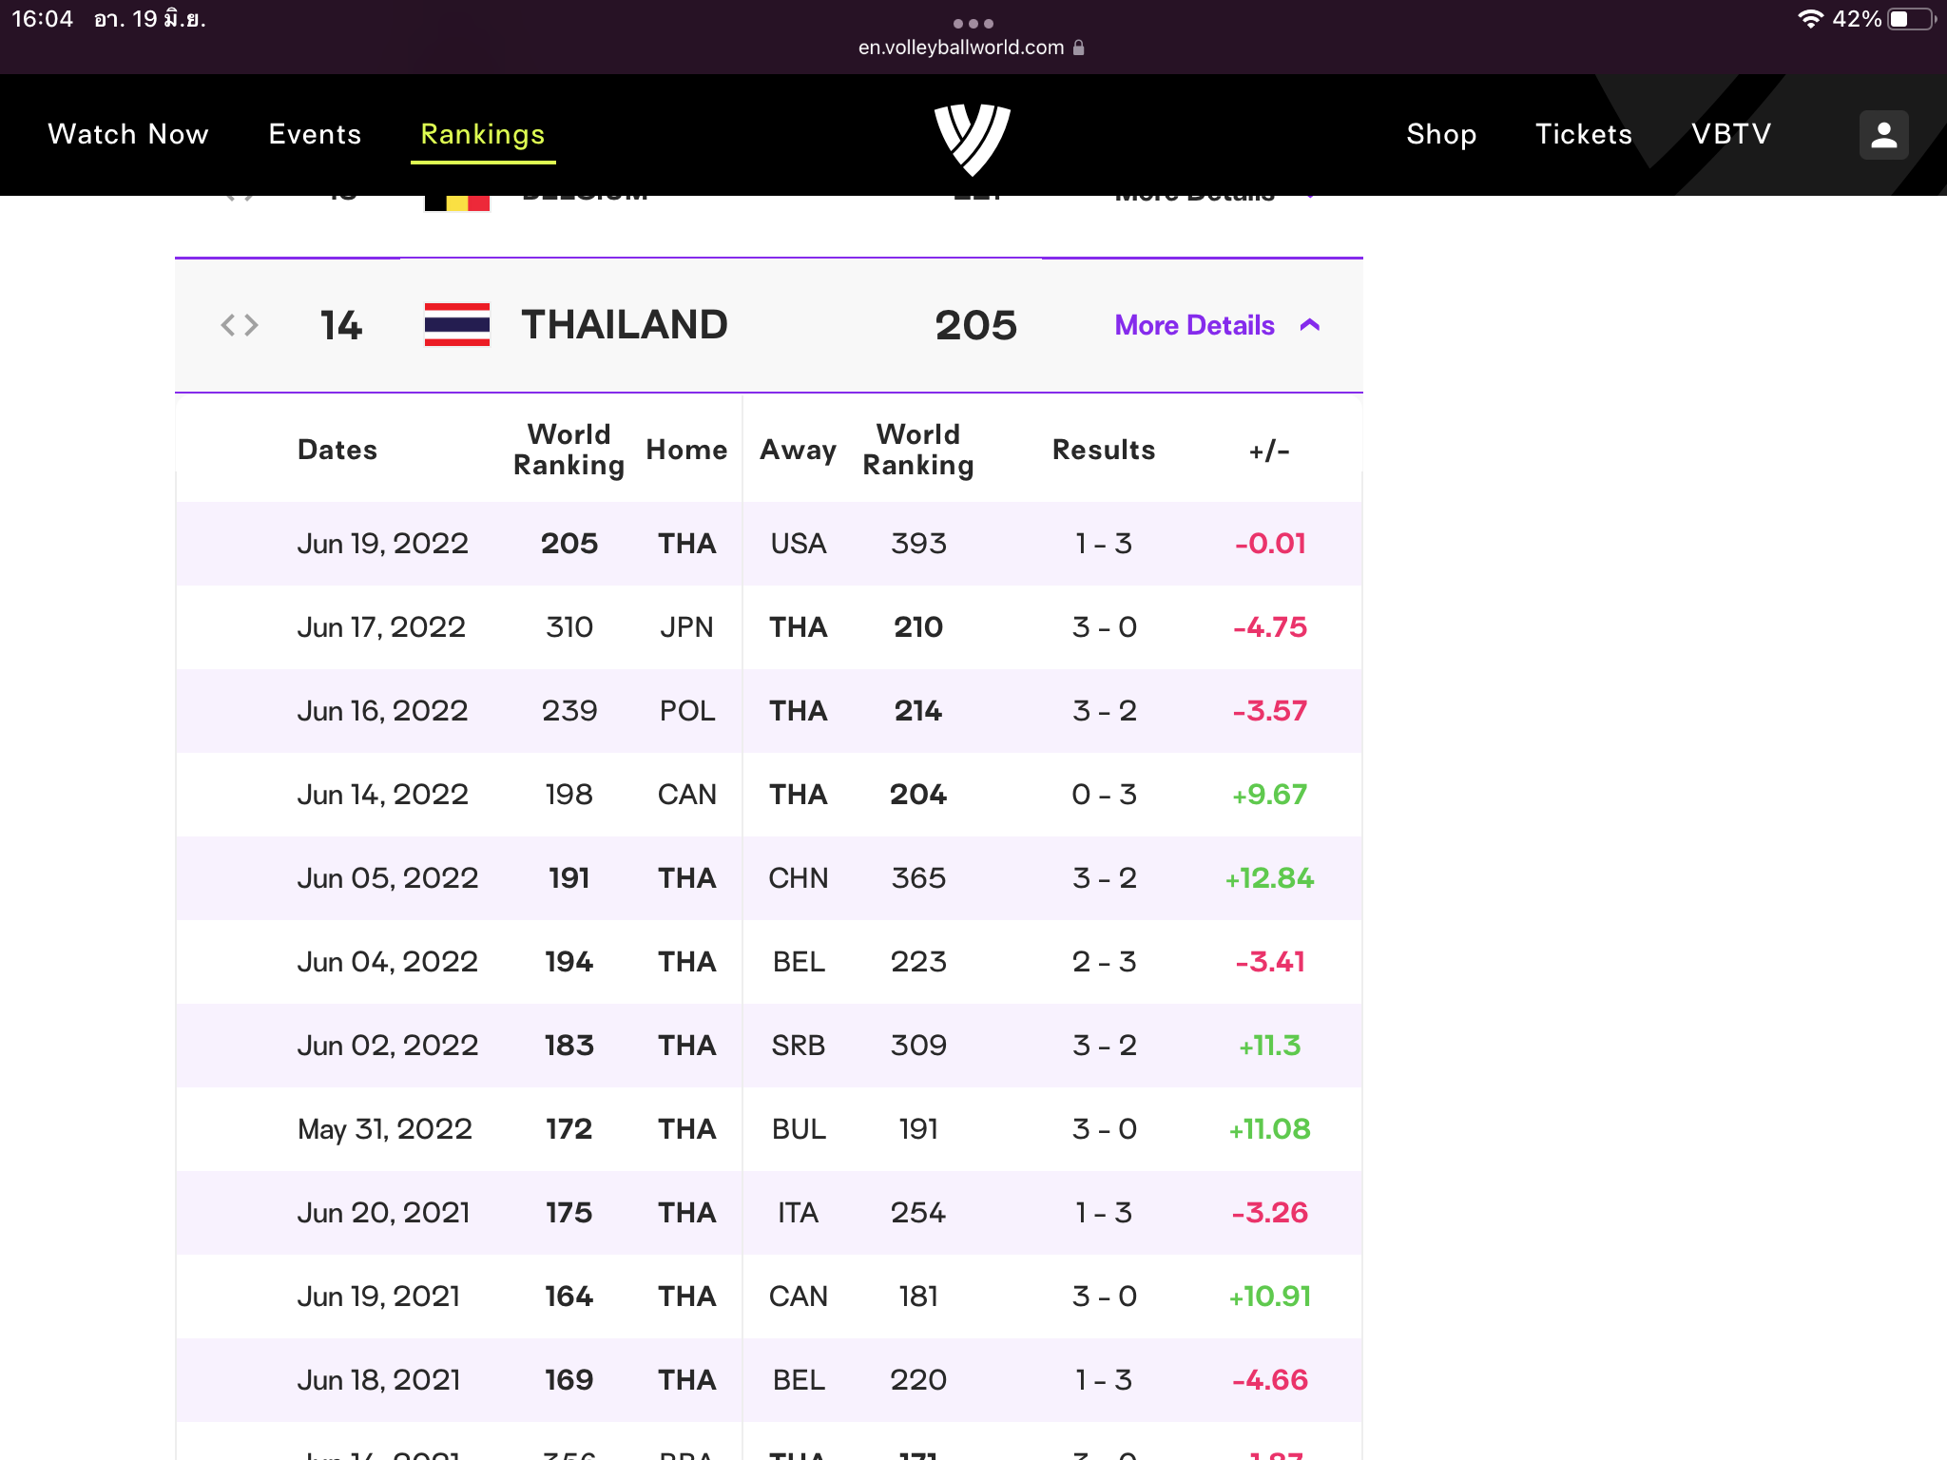Open the Rankings tab
1947x1460 pixels.
tap(482, 134)
